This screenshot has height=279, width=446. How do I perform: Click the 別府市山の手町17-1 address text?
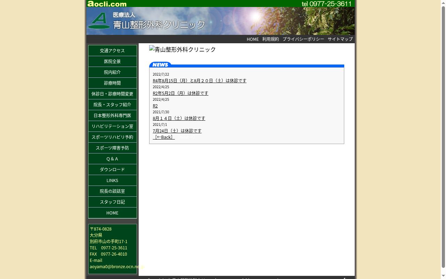click(x=108, y=241)
